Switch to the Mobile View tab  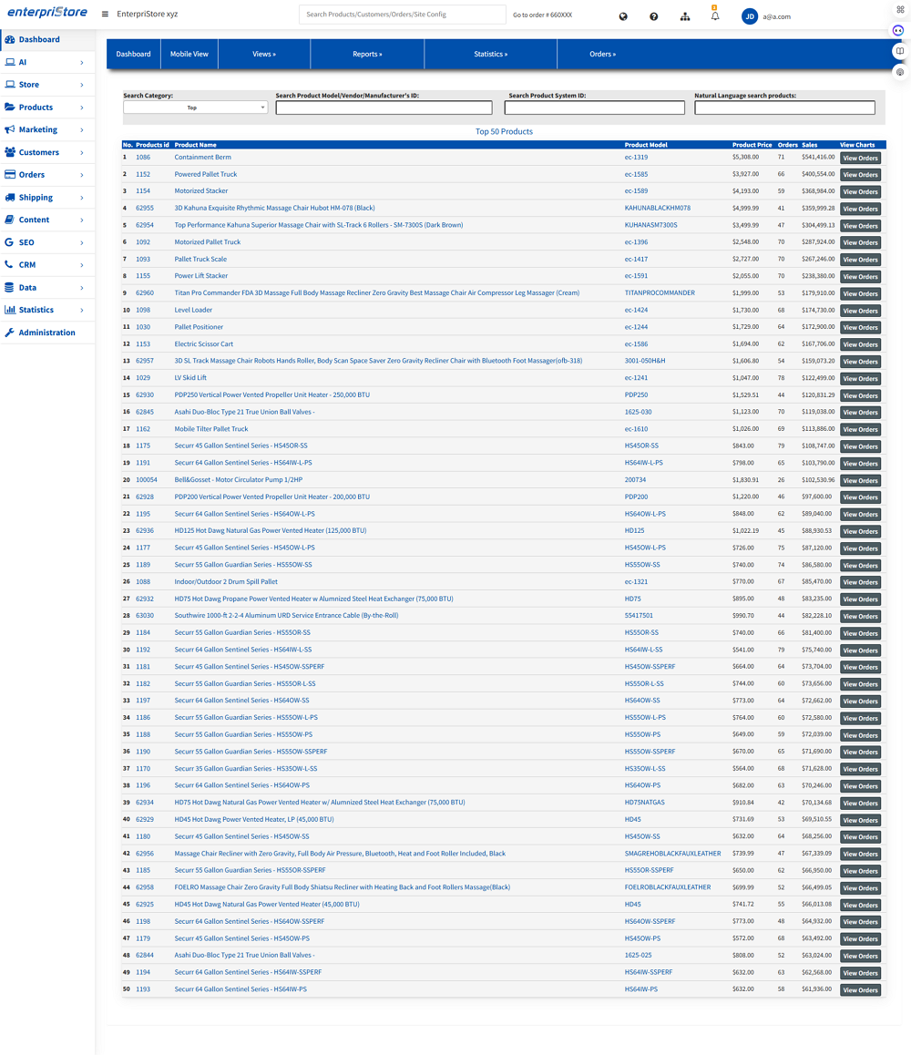[189, 55]
